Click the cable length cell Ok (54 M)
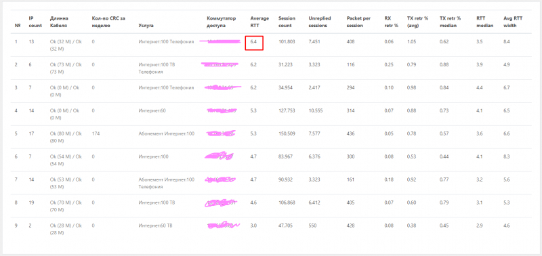 (x=66, y=160)
